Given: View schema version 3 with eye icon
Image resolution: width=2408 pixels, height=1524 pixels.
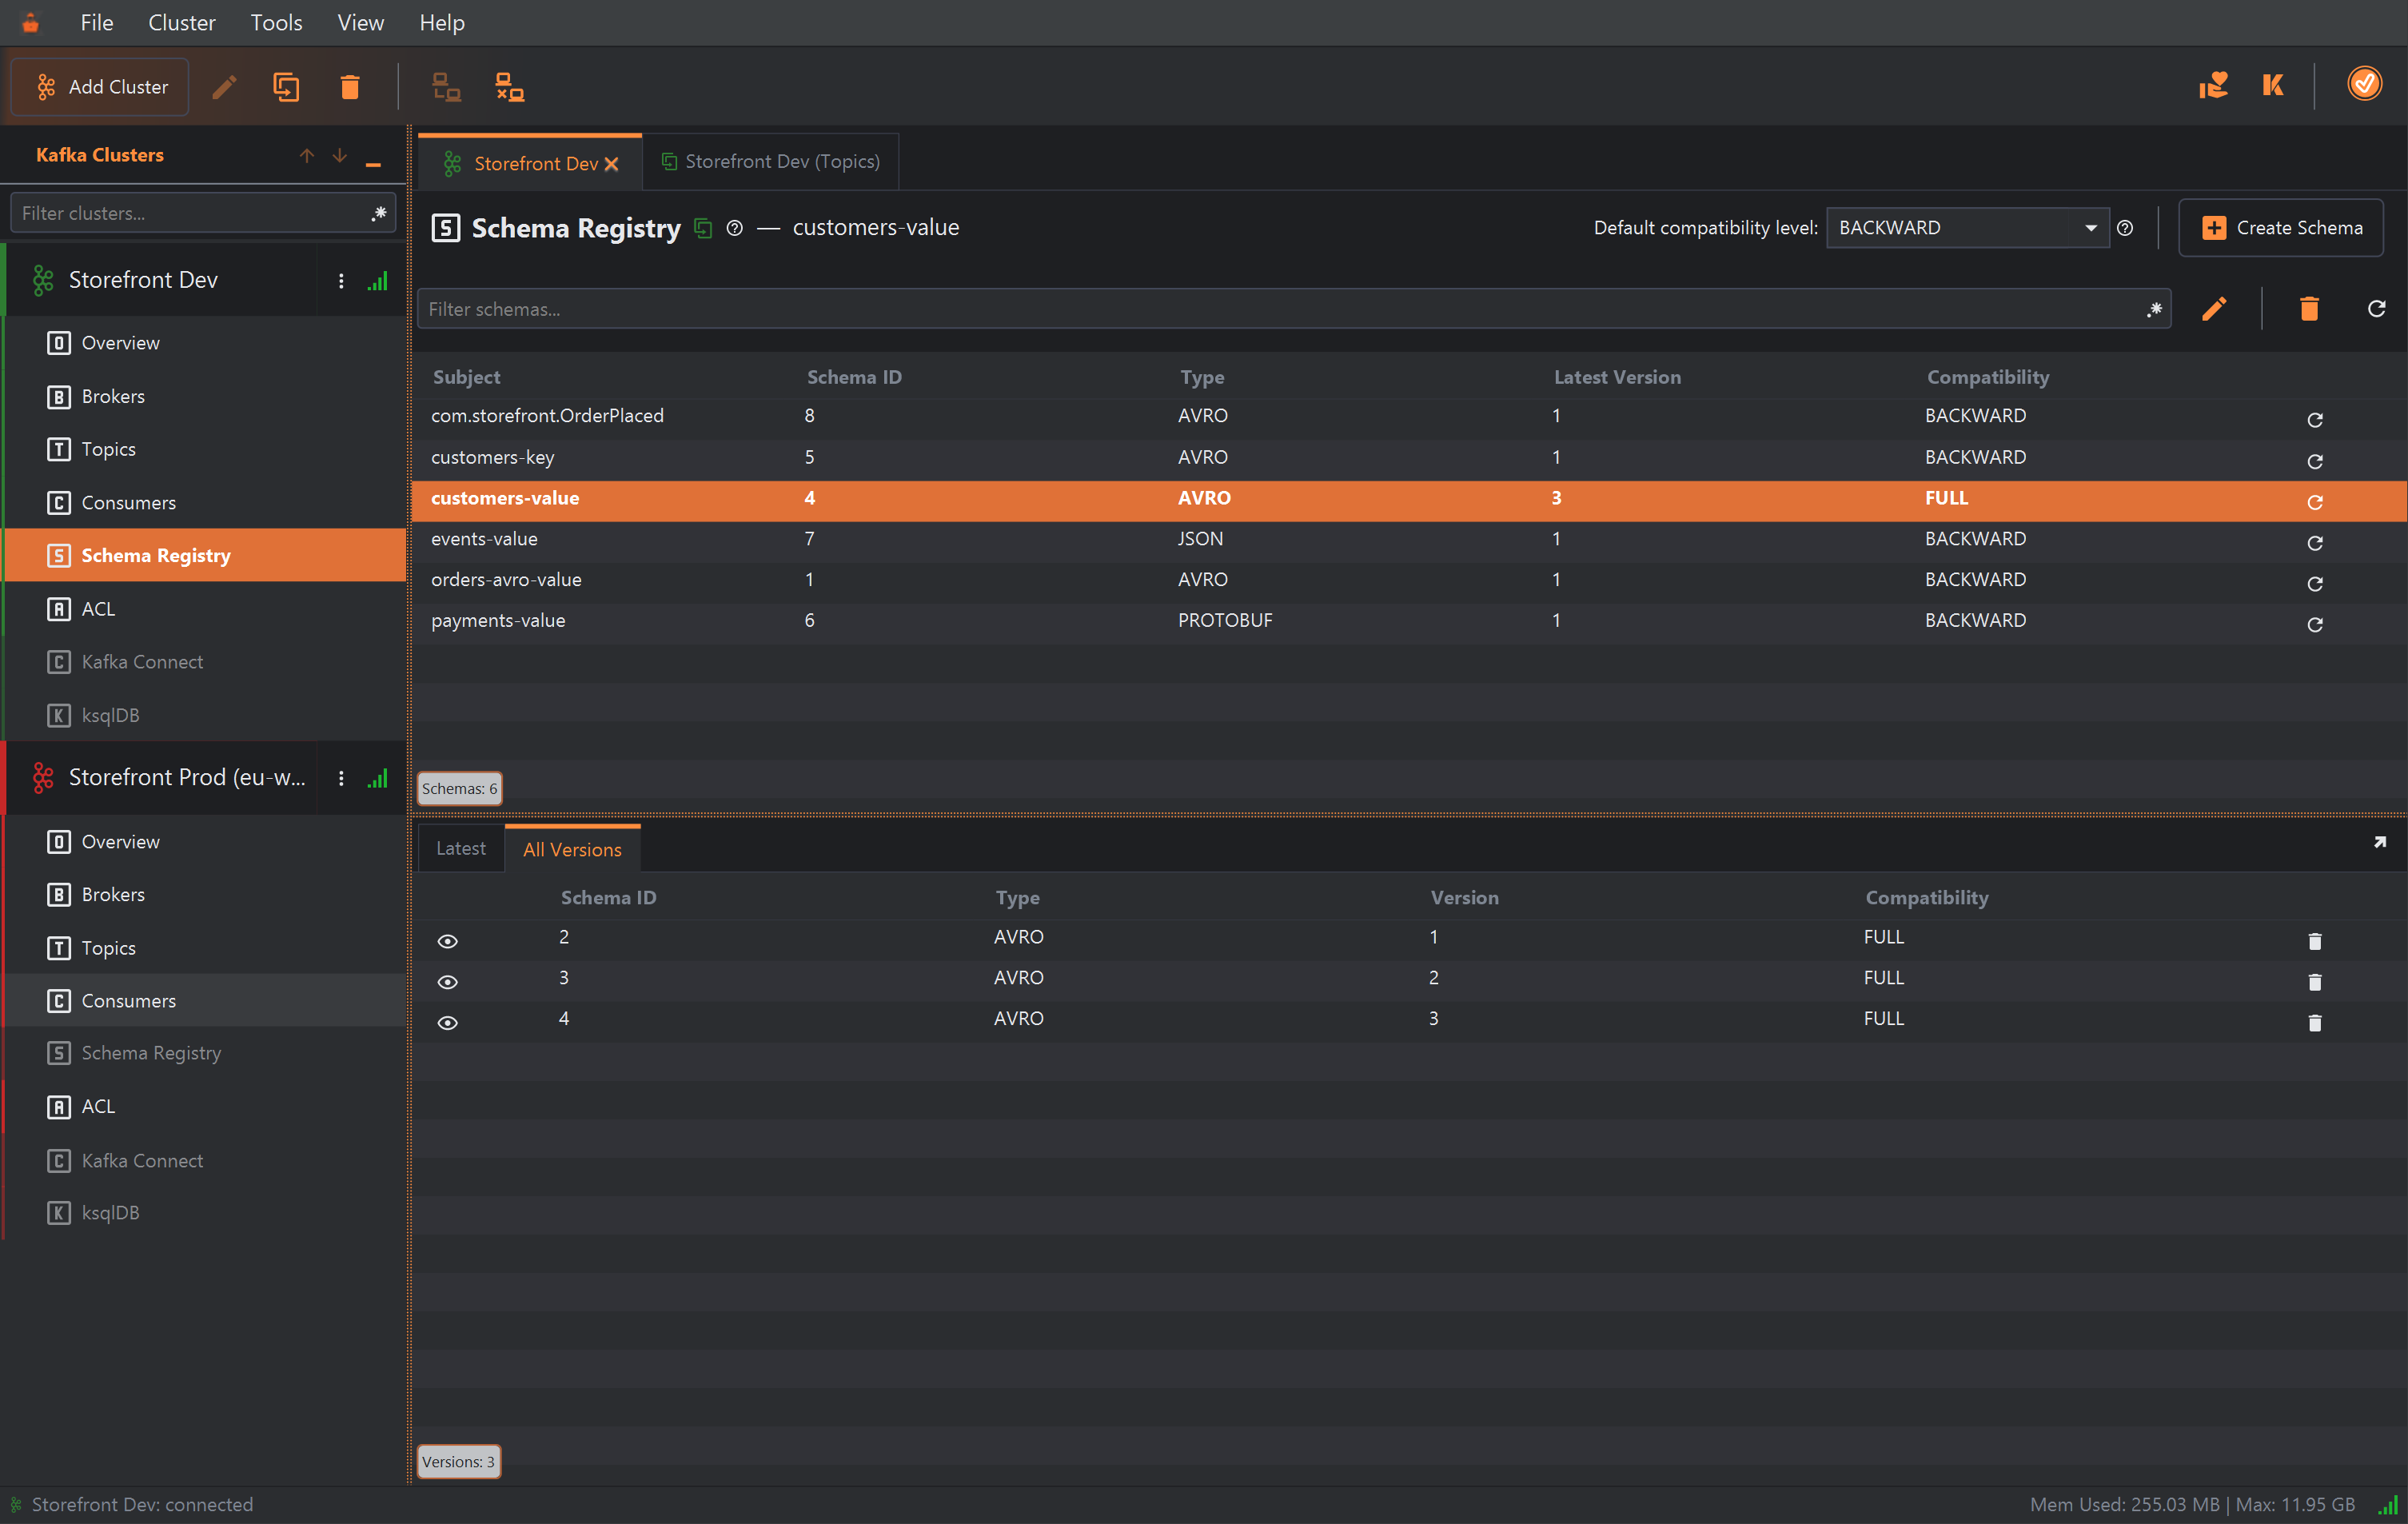Looking at the screenshot, I should point(448,1023).
